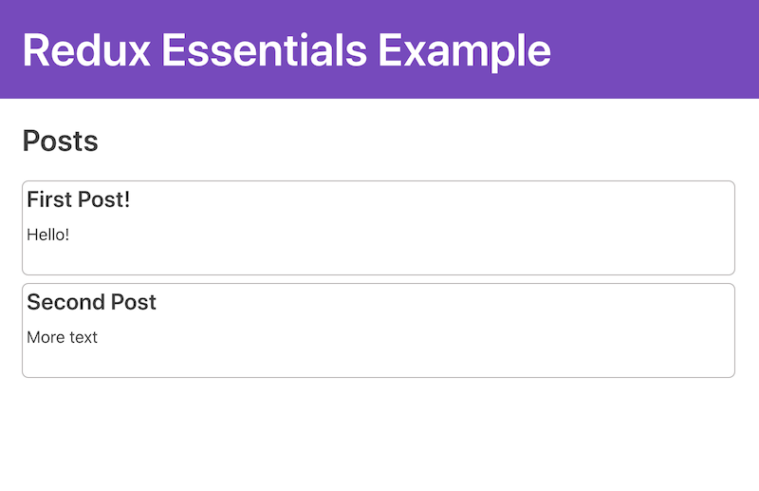Viewport: 759px width, 491px height.
Task: Open the "Second Post" title
Action: coord(91,302)
